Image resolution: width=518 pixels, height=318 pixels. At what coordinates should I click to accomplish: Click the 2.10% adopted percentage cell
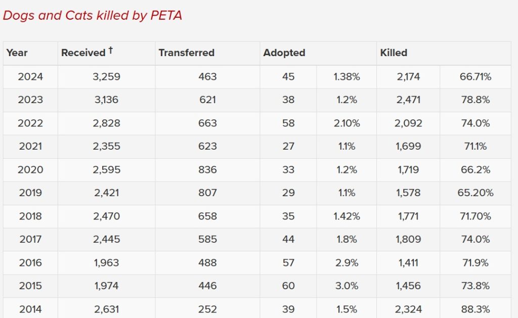click(x=347, y=123)
